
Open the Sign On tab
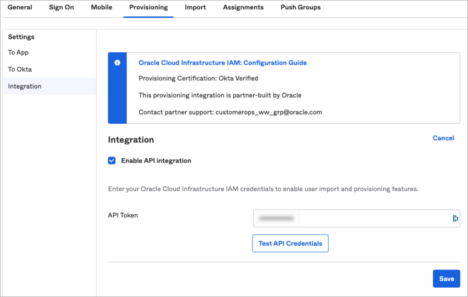click(61, 7)
